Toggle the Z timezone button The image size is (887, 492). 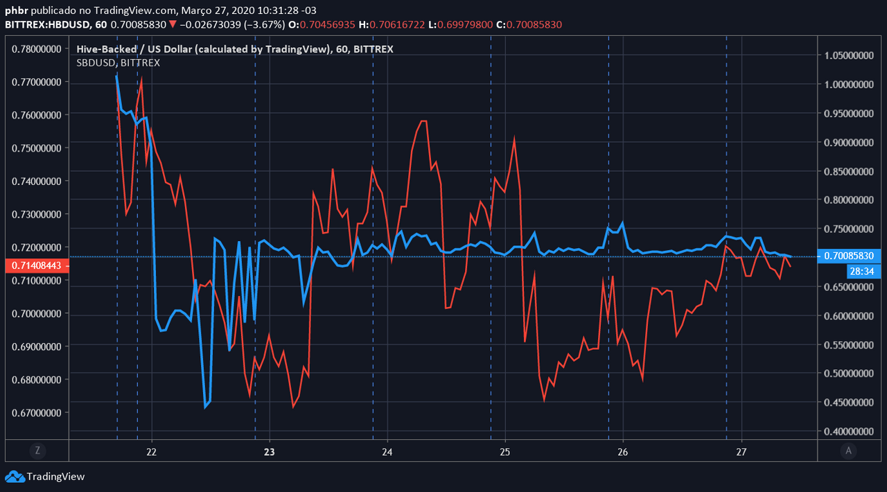click(x=37, y=450)
